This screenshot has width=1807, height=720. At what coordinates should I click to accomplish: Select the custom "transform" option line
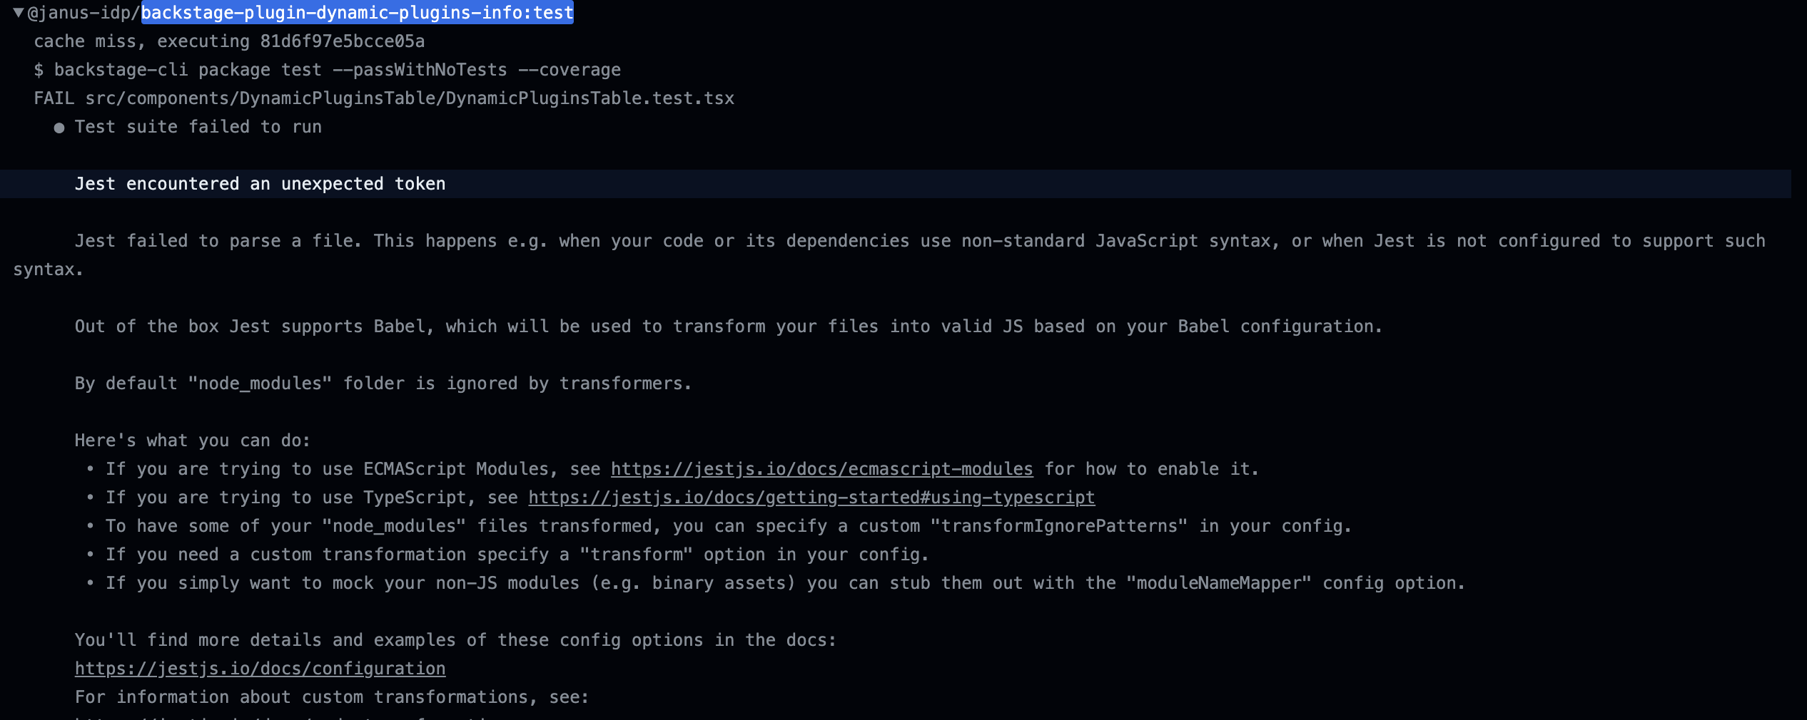click(x=517, y=555)
